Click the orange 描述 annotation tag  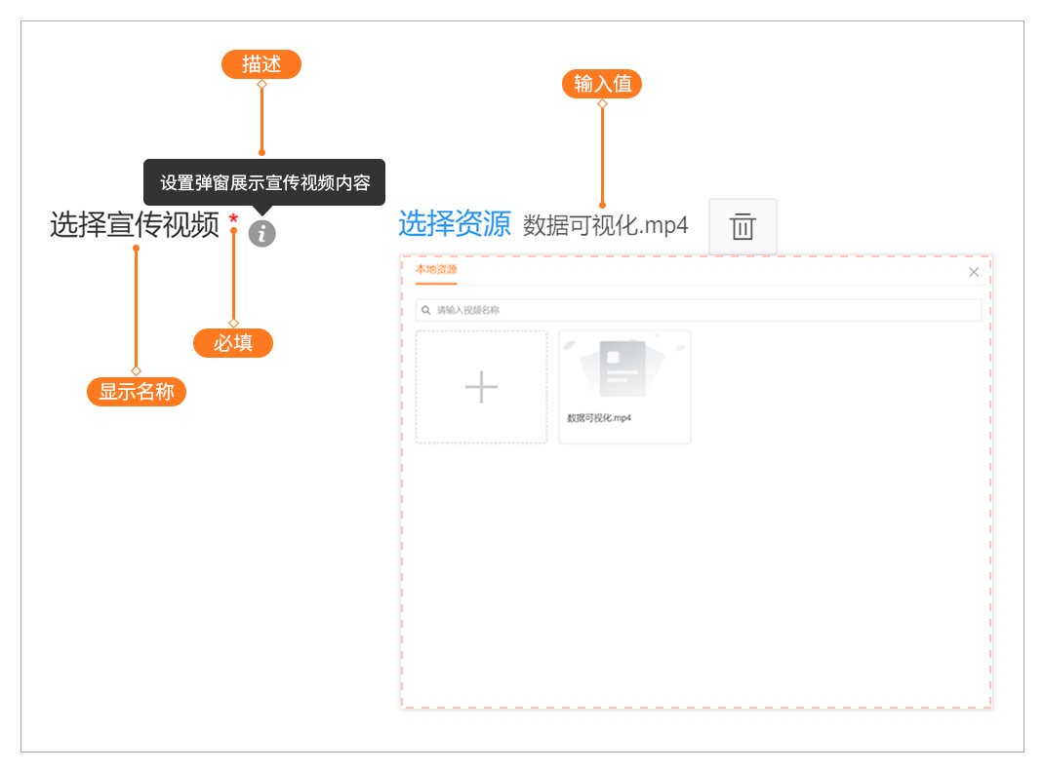(x=261, y=64)
